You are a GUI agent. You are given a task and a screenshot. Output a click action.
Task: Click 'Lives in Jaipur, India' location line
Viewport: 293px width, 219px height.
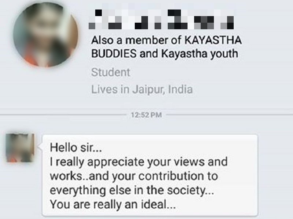click(142, 89)
